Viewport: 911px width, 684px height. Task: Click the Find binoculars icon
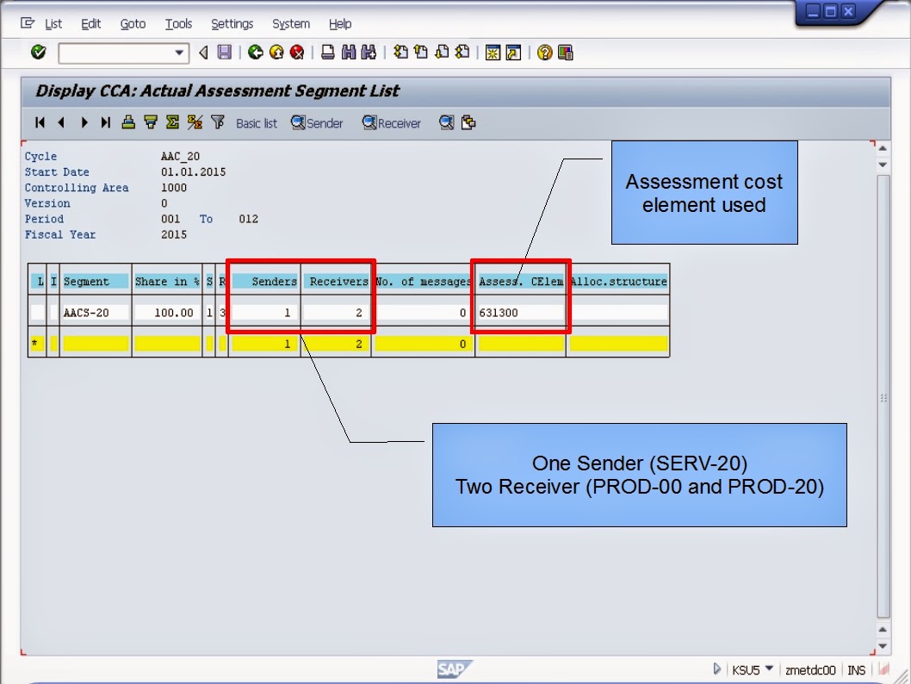348,53
